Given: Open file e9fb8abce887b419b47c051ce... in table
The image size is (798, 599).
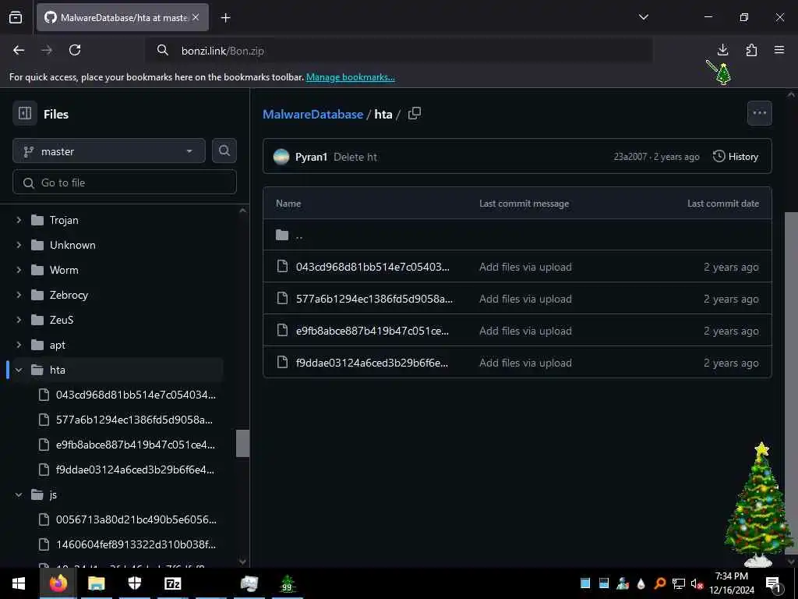Looking at the screenshot, I should point(372,331).
